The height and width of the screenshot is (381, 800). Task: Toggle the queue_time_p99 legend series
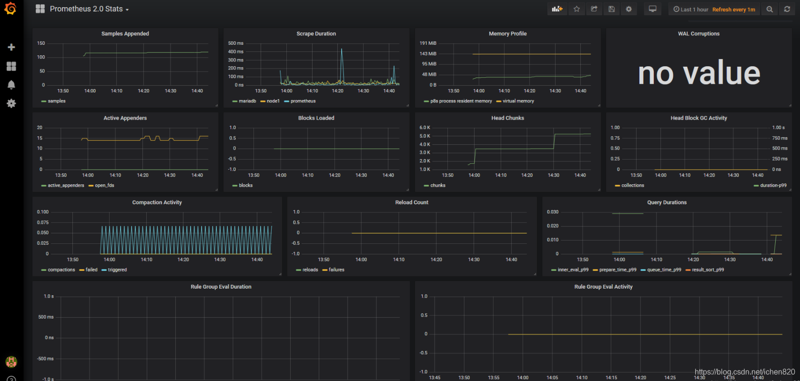click(664, 270)
